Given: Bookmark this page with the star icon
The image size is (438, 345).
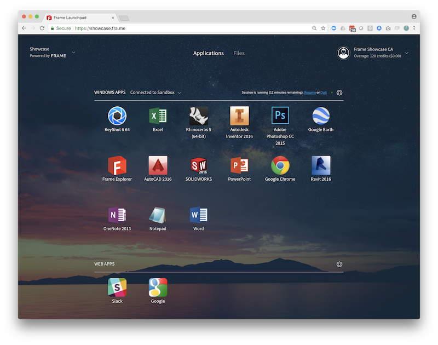Looking at the screenshot, I should click(323, 28).
